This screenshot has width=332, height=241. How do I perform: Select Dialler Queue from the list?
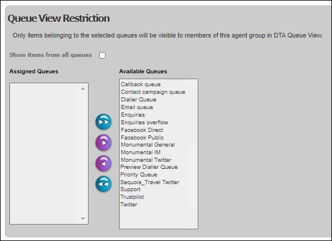pyautogui.click(x=138, y=100)
